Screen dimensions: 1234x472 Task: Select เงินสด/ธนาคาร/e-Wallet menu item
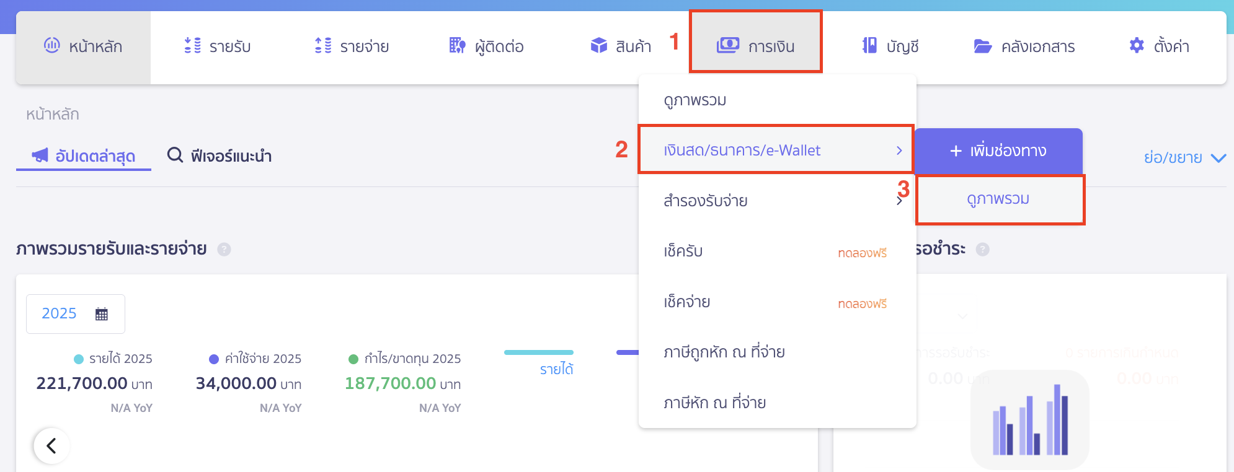tap(776, 150)
